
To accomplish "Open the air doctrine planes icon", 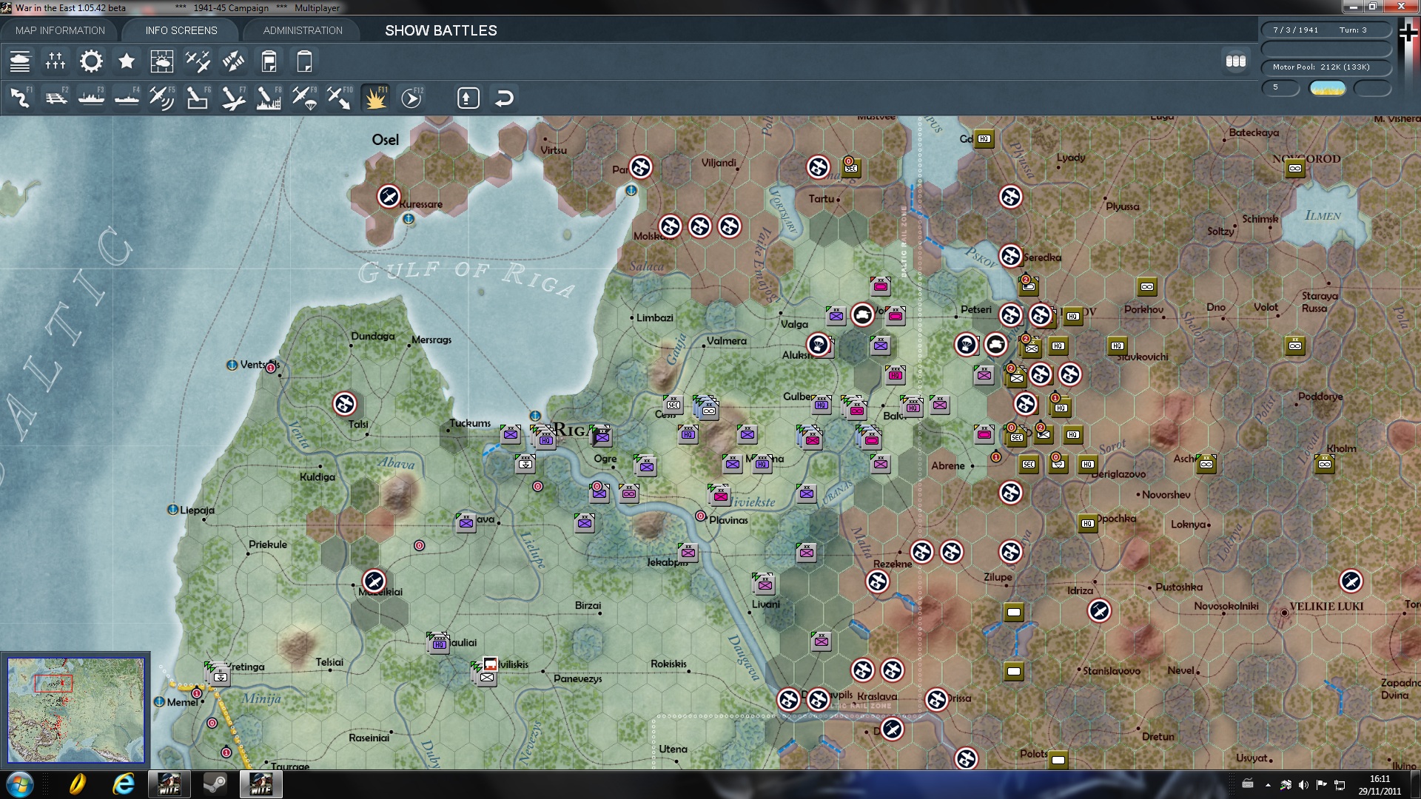I will 198,61.
